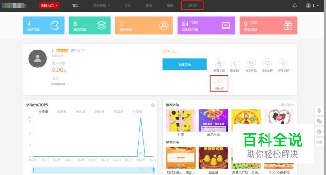
Task: Select the 分享量 chart tab
Action: [137, 112]
